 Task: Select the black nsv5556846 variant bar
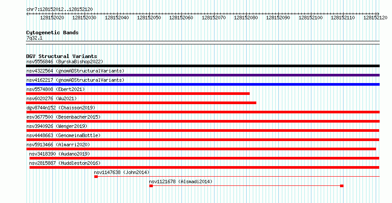click(203, 66)
